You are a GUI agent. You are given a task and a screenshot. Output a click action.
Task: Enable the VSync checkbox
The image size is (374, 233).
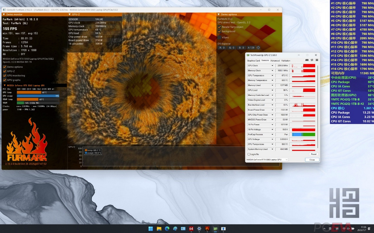(x=219, y=38)
